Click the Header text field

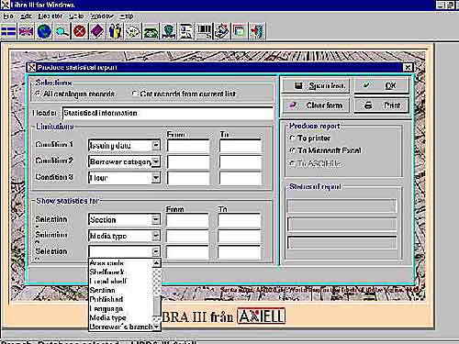tap(167, 113)
